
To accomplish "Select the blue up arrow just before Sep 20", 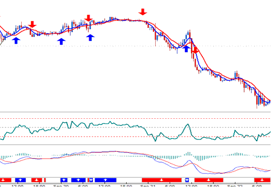I will pos(61,41).
